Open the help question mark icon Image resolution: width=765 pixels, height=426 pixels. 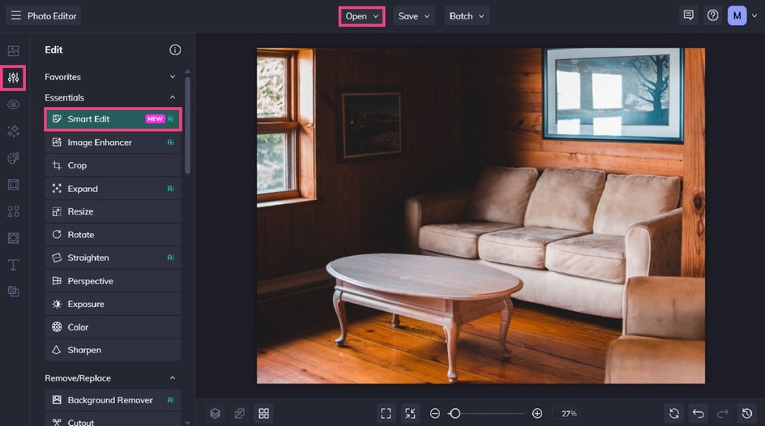click(713, 15)
